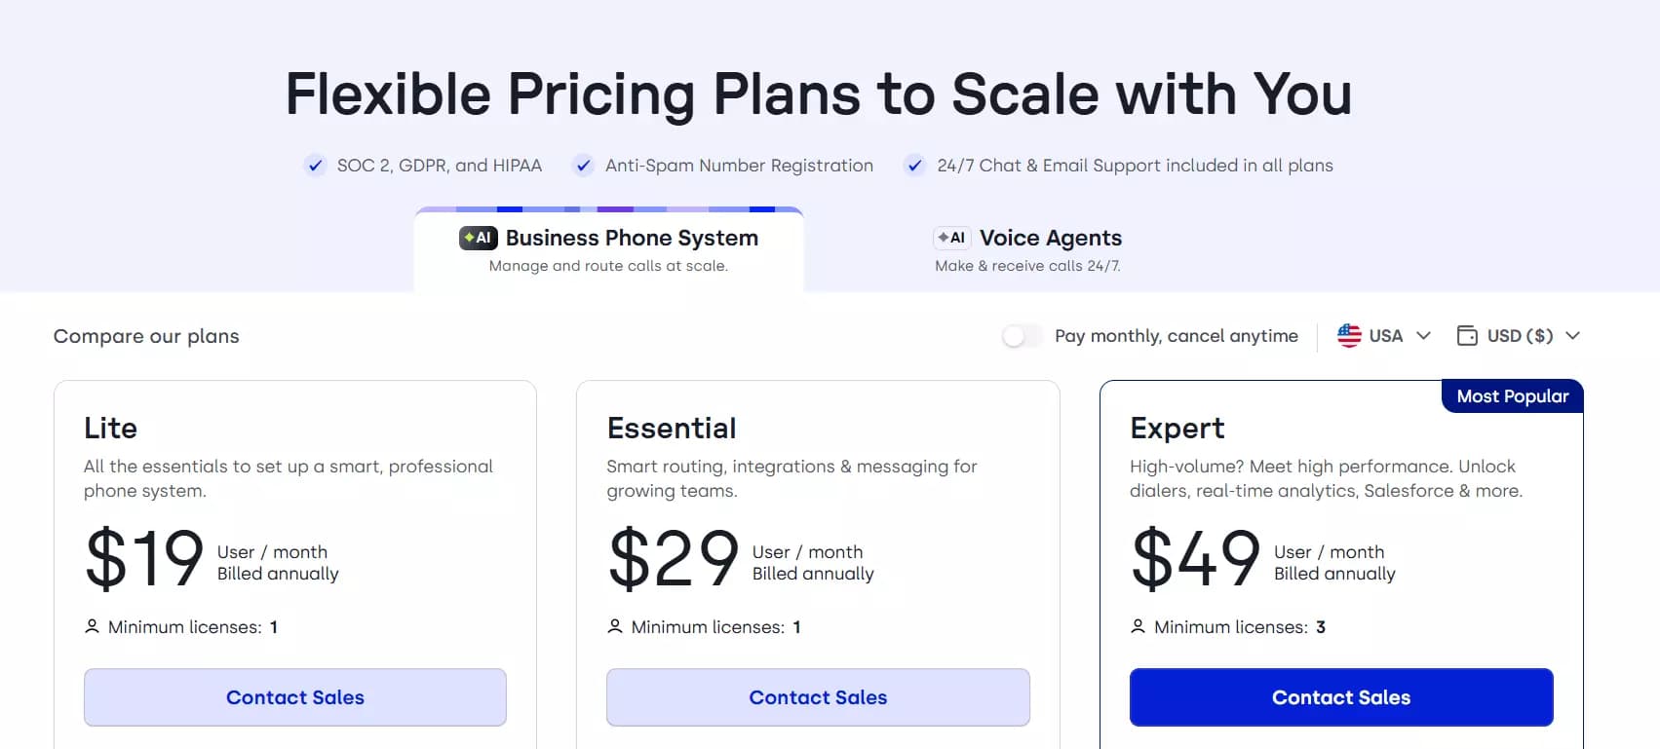Click the checkmark beside SOC 2, GDPR, and HIPAA
The image size is (1660, 749).
click(x=315, y=165)
